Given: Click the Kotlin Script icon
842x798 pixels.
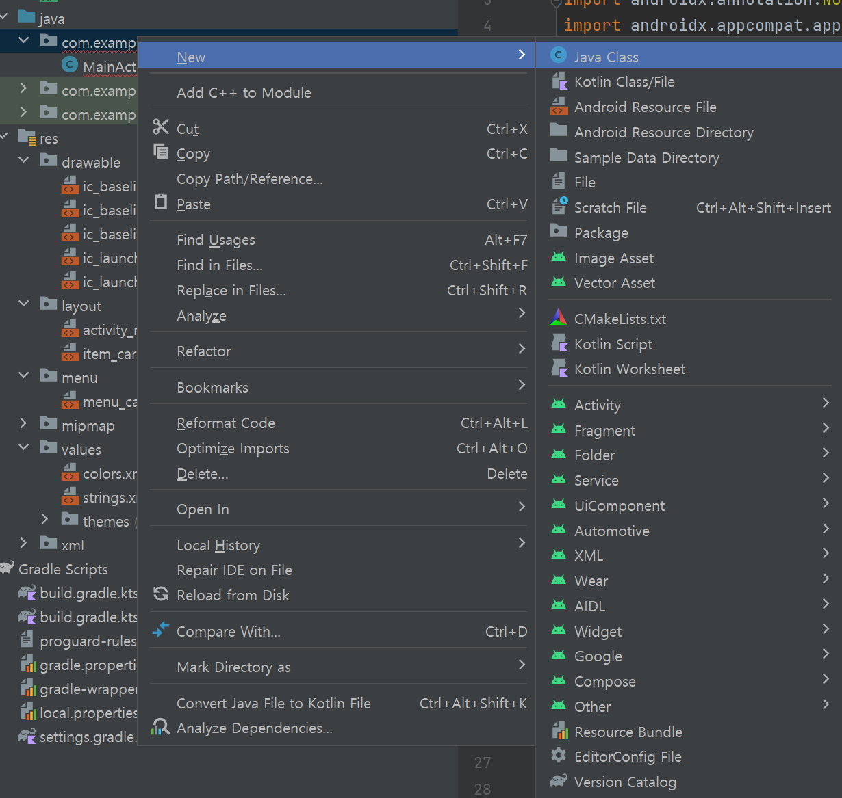Looking at the screenshot, I should point(559,343).
